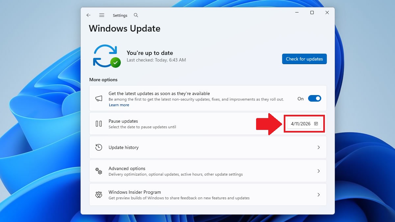The image size is (395, 222).
Task: Open the Learn more link
Action: coord(119,105)
